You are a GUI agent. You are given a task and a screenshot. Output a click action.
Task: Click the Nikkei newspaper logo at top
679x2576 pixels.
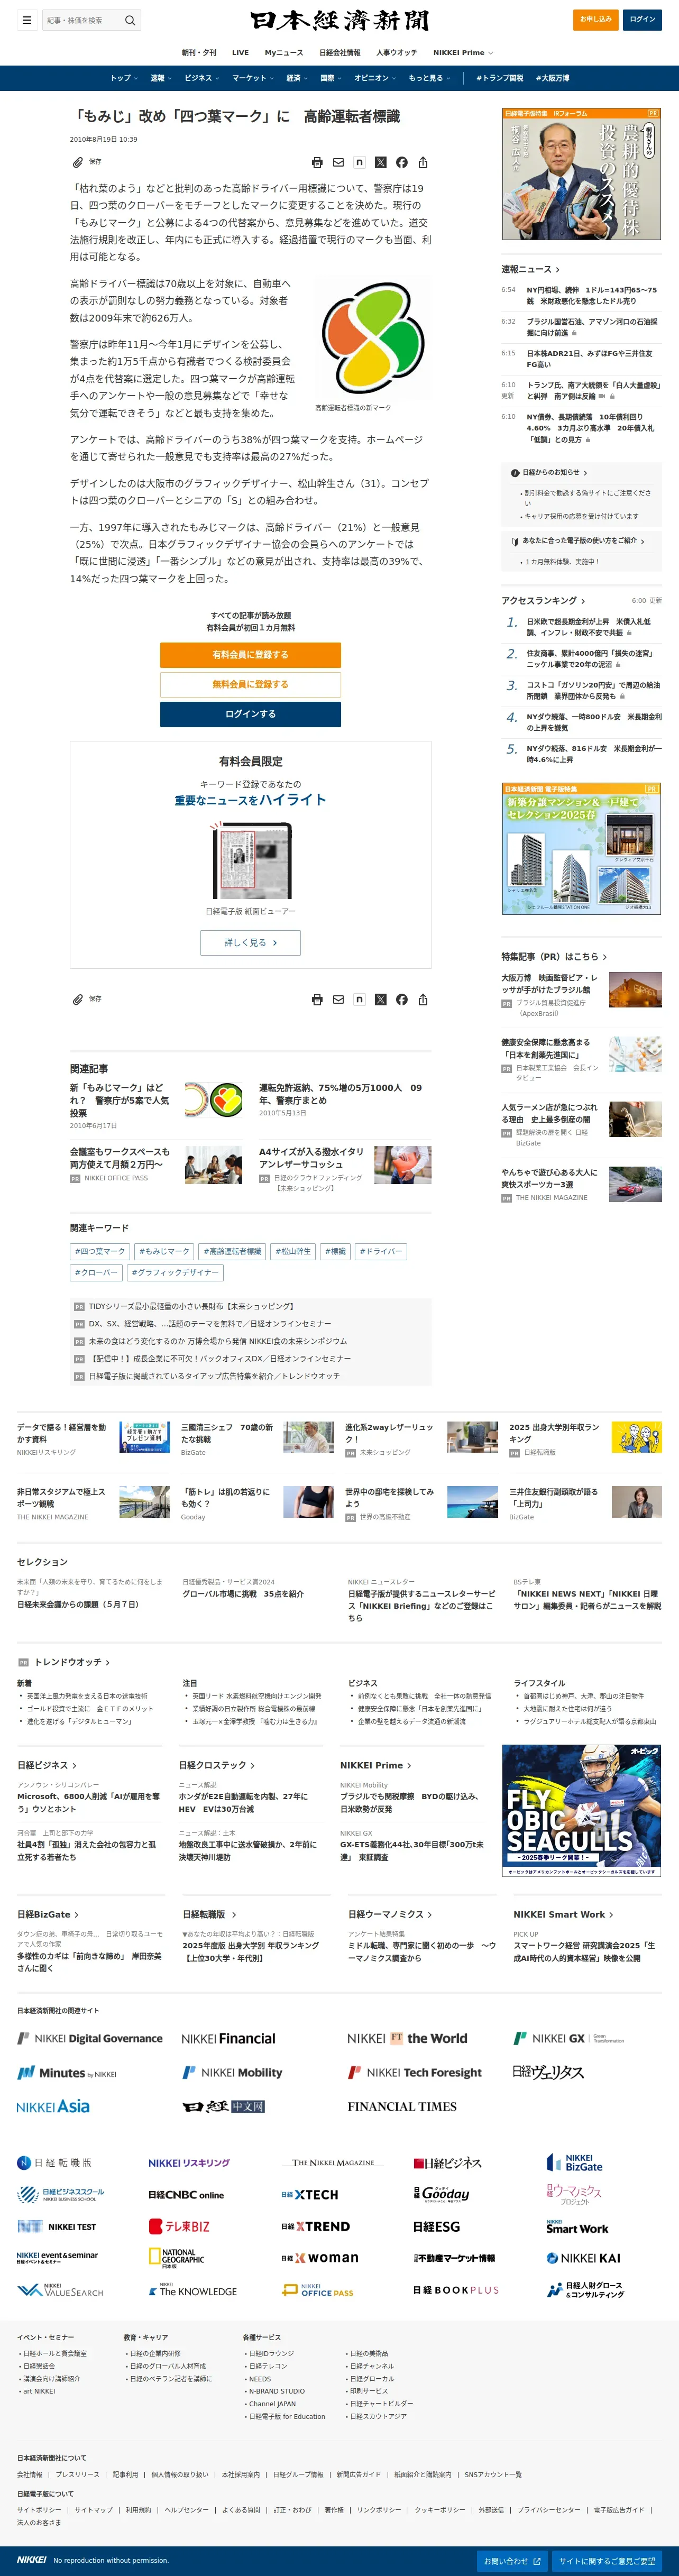click(x=340, y=20)
